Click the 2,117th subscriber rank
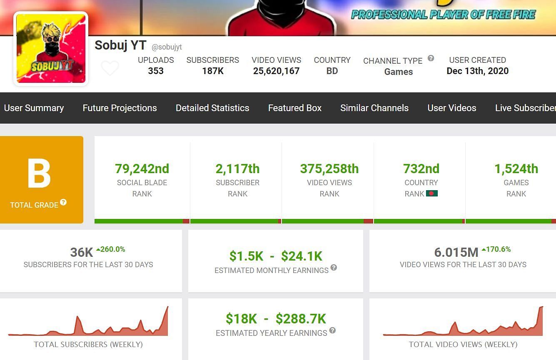The image size is (556, 360). (237, 169)
